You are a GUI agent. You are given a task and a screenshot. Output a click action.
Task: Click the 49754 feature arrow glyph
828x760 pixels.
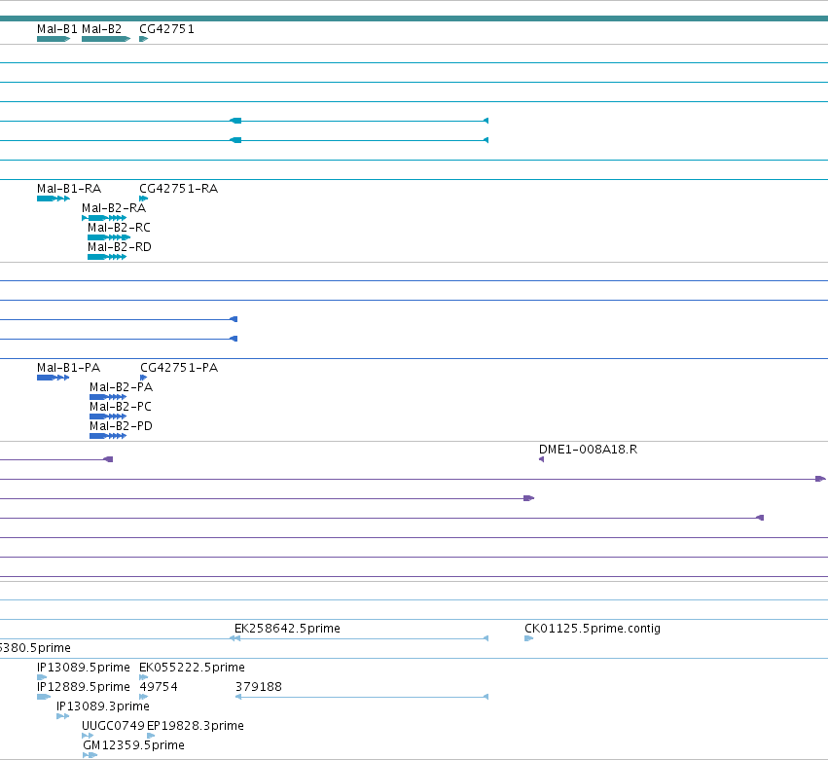click(x=144, y=697)
